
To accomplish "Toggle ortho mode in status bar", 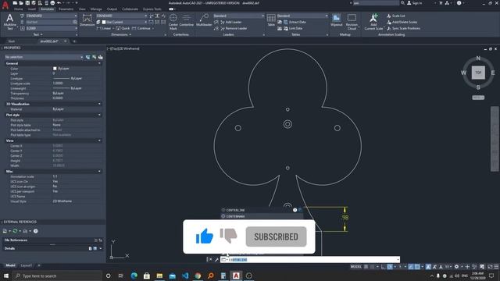I will (384, 267).
